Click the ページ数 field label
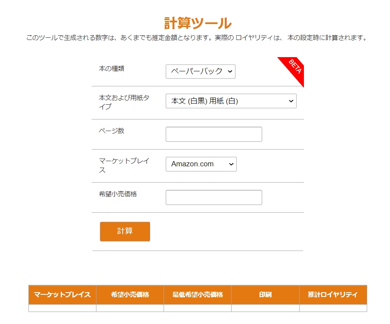The height and width of the screenshot is (324, 390). 111,131
